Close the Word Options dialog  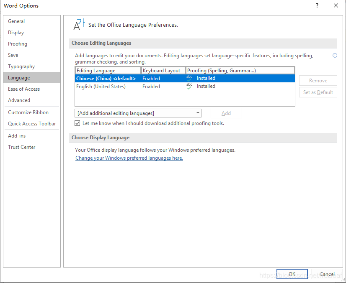pyautogui.click(x=336, y=6)
